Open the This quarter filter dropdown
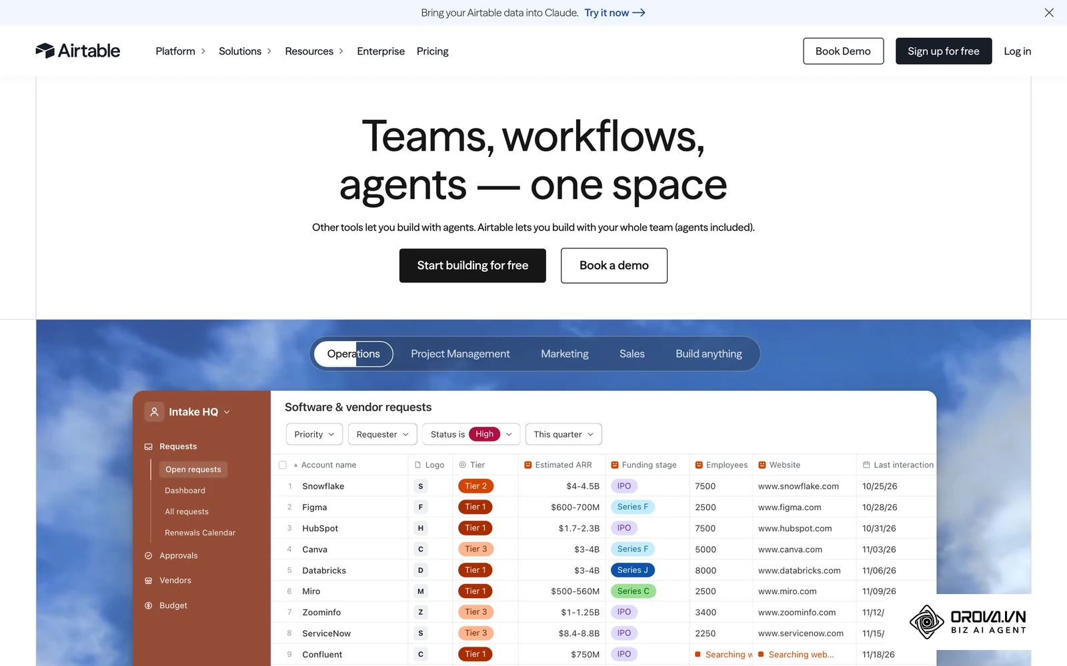 click(564, 434)
